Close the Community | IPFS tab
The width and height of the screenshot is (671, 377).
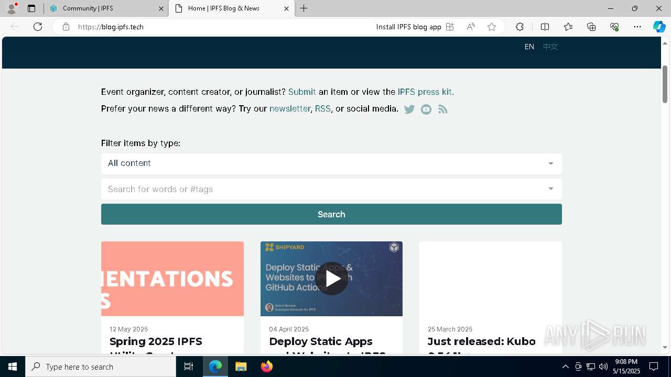pyautogui.click(x=161, y=8)
